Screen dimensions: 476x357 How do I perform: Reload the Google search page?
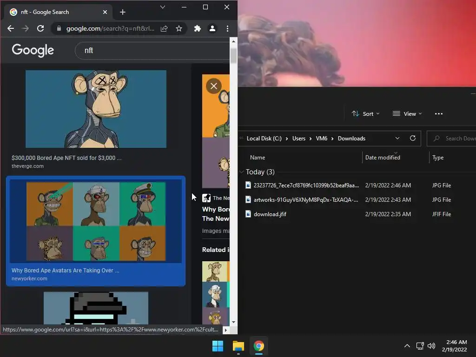tap(40, 28)
